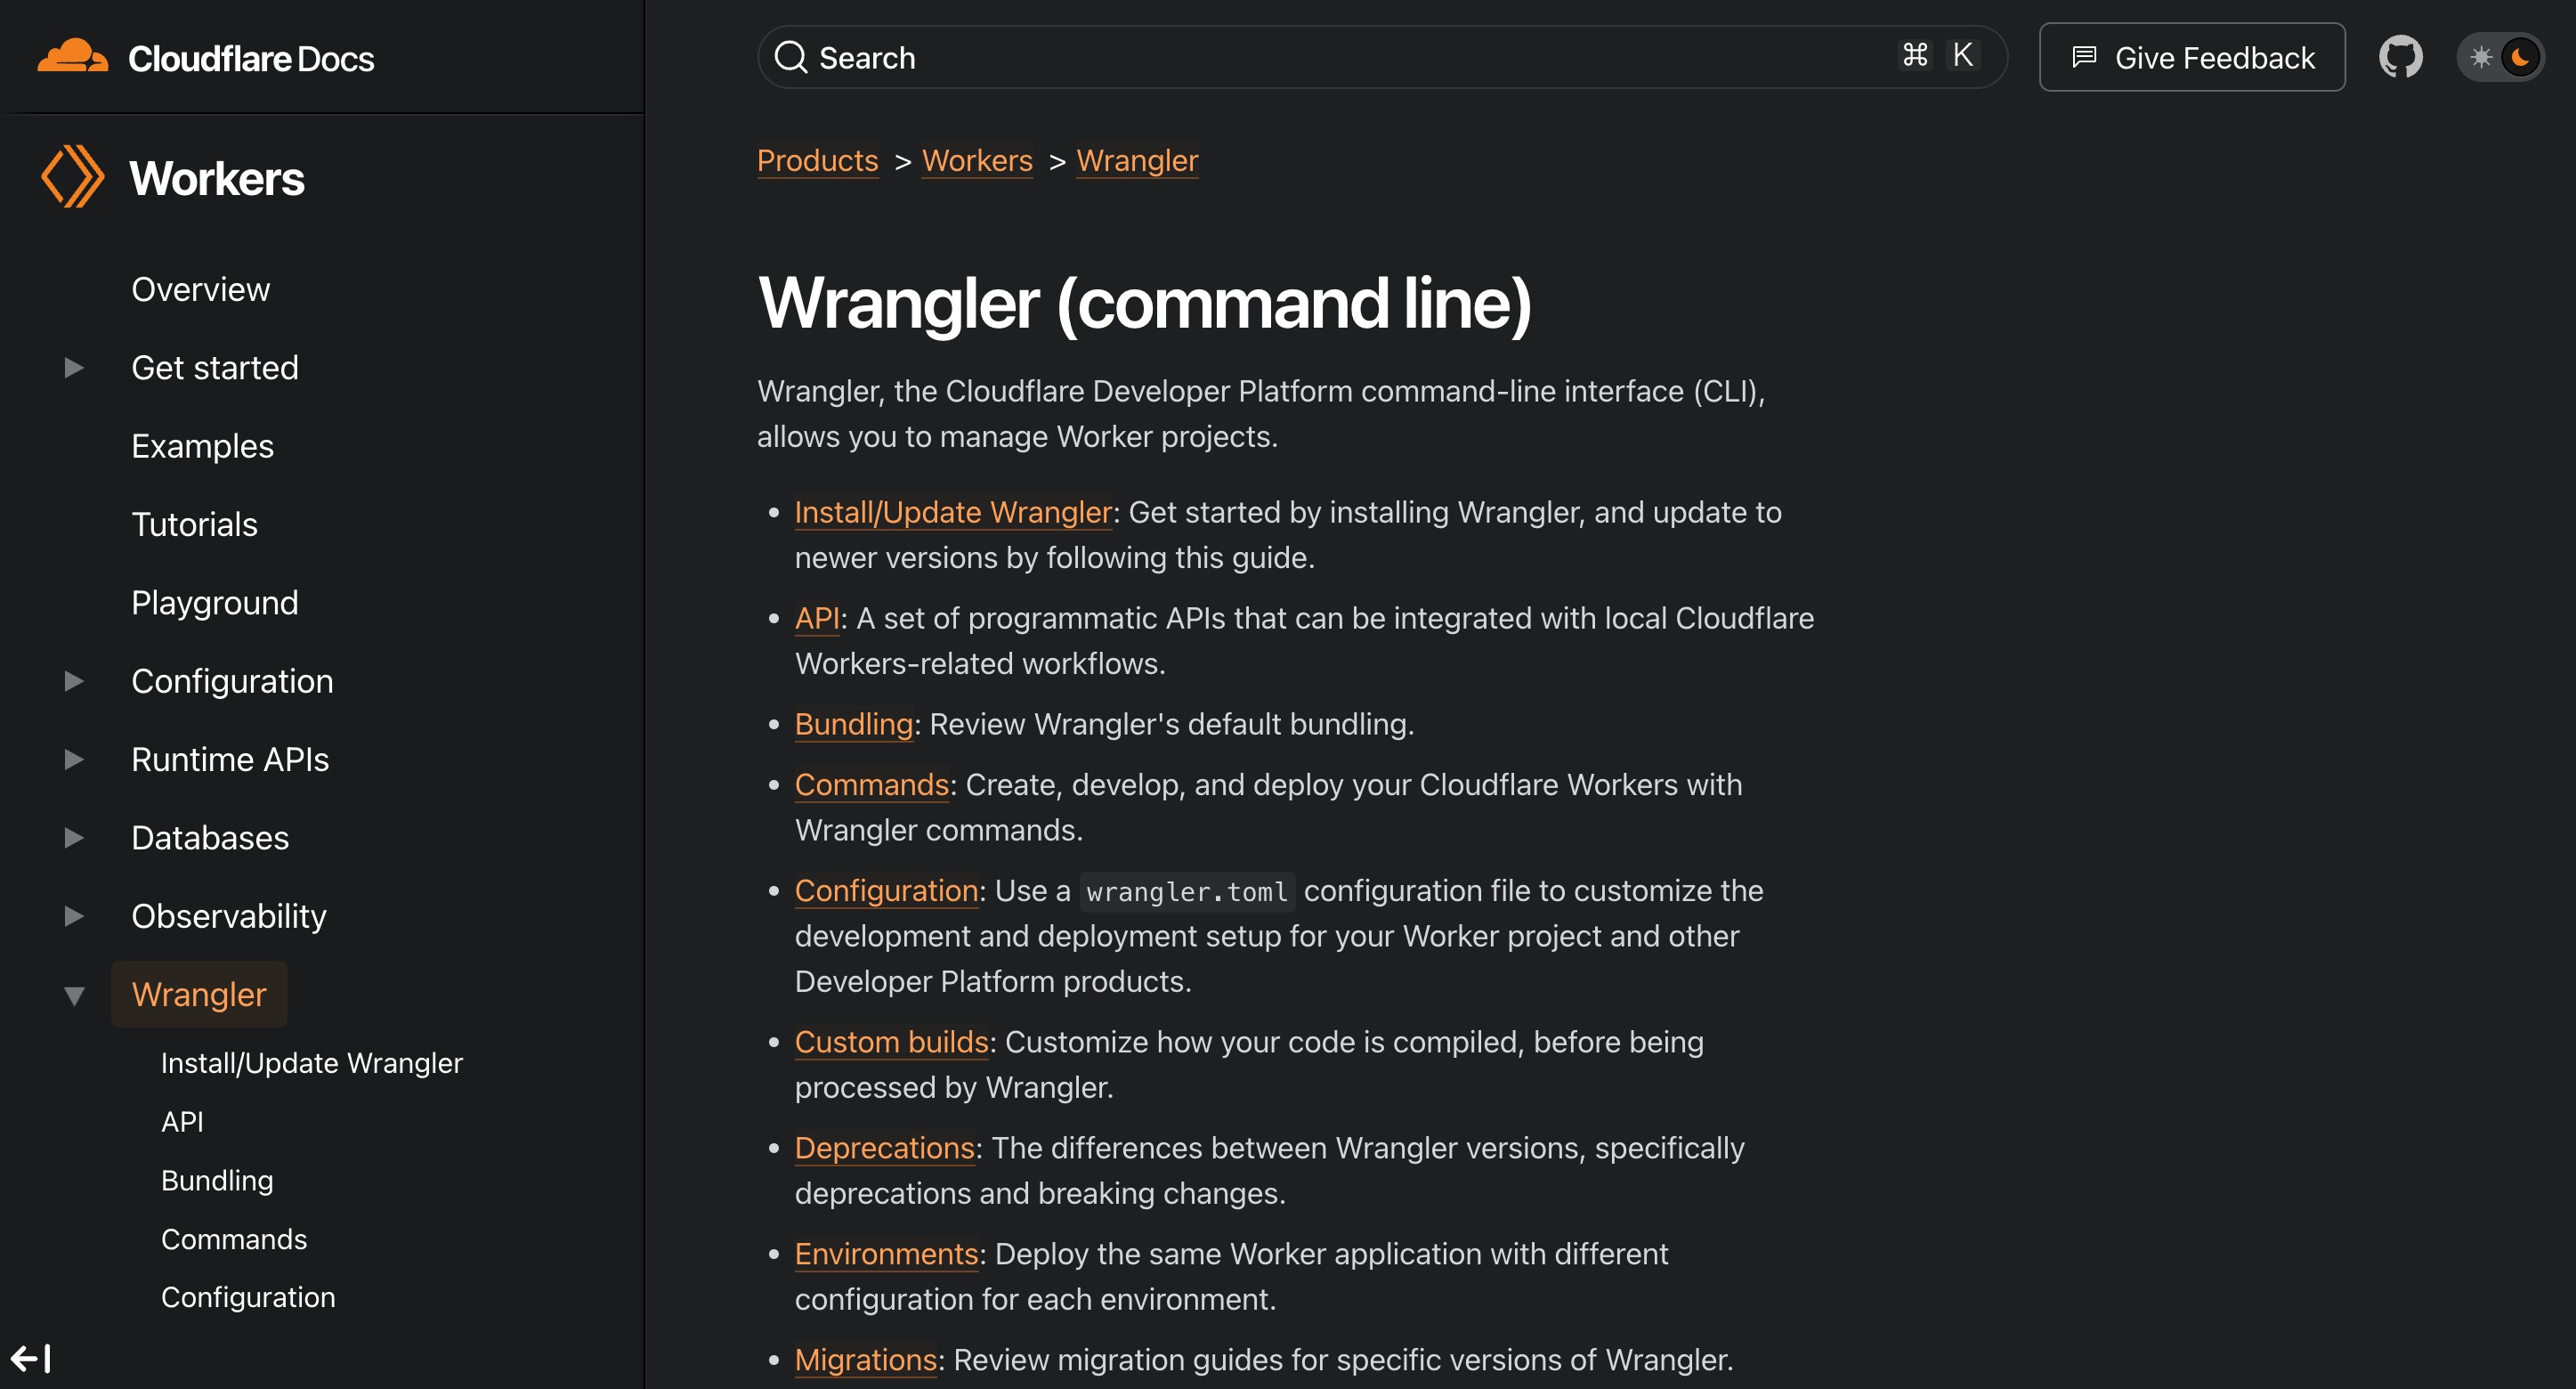Expand the Get started section arrow

pyautogui.click(x=73, y=368)
